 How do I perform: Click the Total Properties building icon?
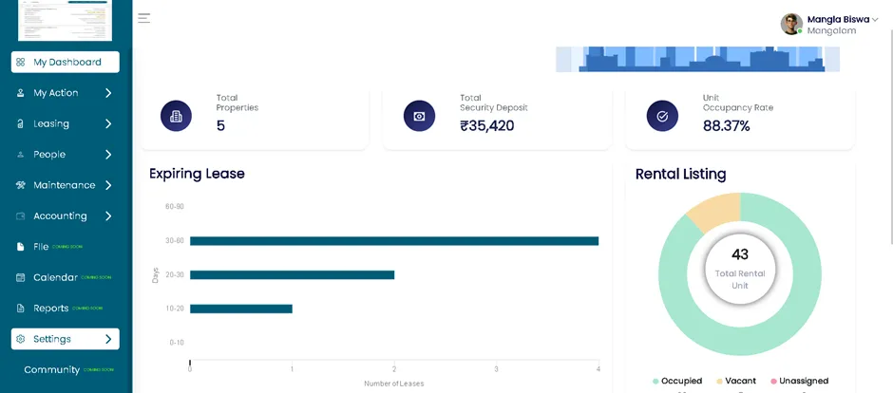pyautogui.click(x=176, y=116)
